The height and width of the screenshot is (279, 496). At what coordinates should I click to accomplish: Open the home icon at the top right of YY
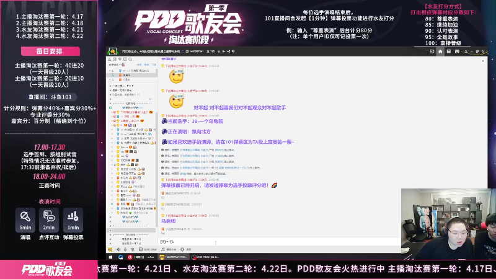(x=440, y=51)
